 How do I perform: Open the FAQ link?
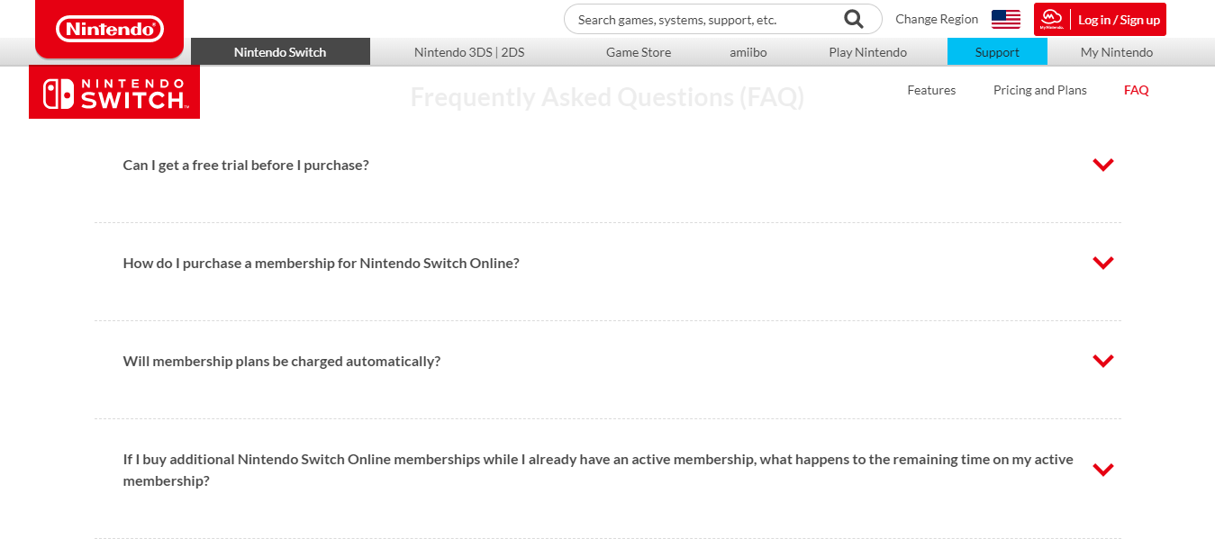click(1137, 90)
